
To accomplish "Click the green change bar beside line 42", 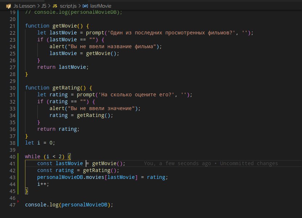I will 18,170.
